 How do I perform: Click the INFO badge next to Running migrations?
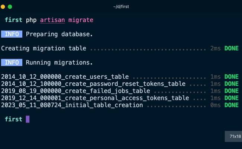tap(12, 63)
